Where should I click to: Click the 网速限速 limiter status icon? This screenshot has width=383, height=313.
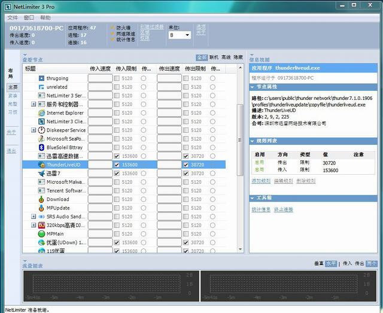[113, 34]
